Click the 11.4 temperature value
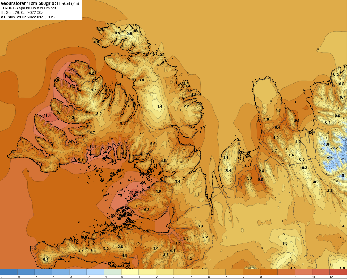347x279 pixels. 47,115
